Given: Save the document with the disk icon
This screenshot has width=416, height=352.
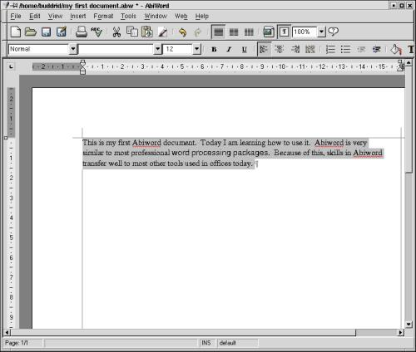Looking at the screenshot, I should (46, 32).
